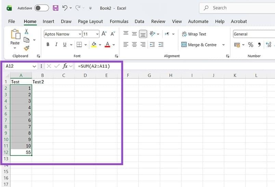Apply Comma style

click(259, 45)
